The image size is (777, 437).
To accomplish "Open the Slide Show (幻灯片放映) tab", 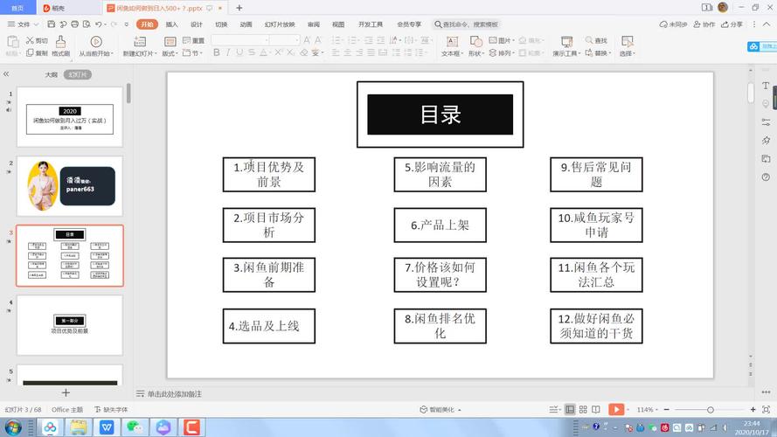I will coord(280,24).
